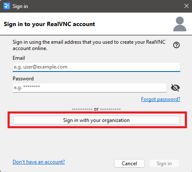Focus the Email input field
Screen dimensions: 192x172
coord(96,67)
